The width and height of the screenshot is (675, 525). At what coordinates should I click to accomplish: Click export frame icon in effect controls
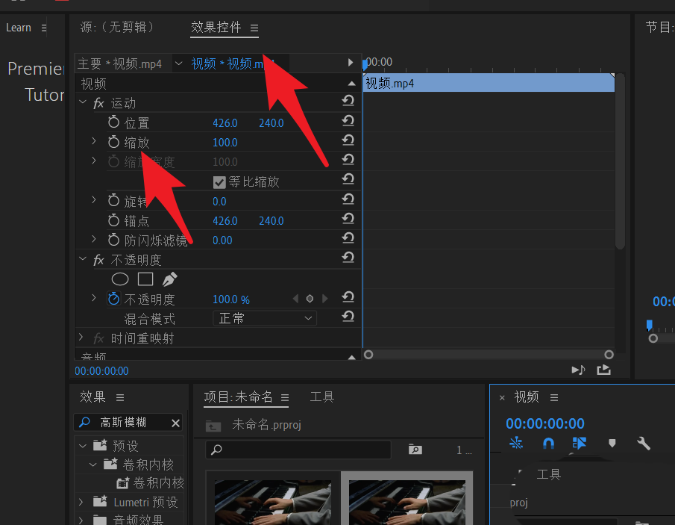(603, 370)
